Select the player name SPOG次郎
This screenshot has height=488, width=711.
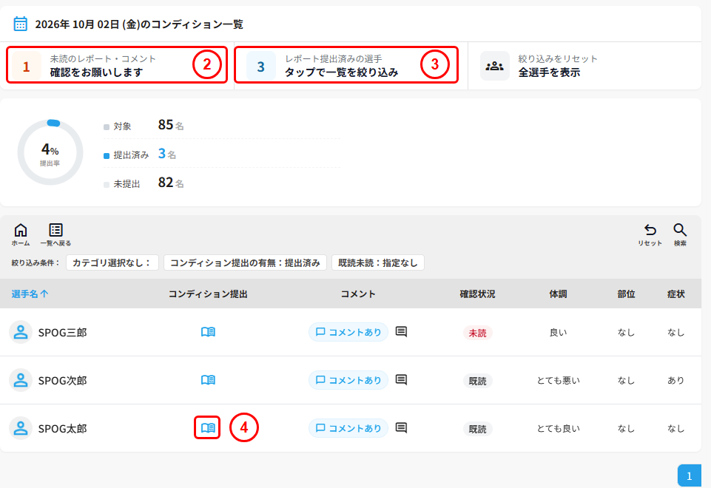pos(63,381)
